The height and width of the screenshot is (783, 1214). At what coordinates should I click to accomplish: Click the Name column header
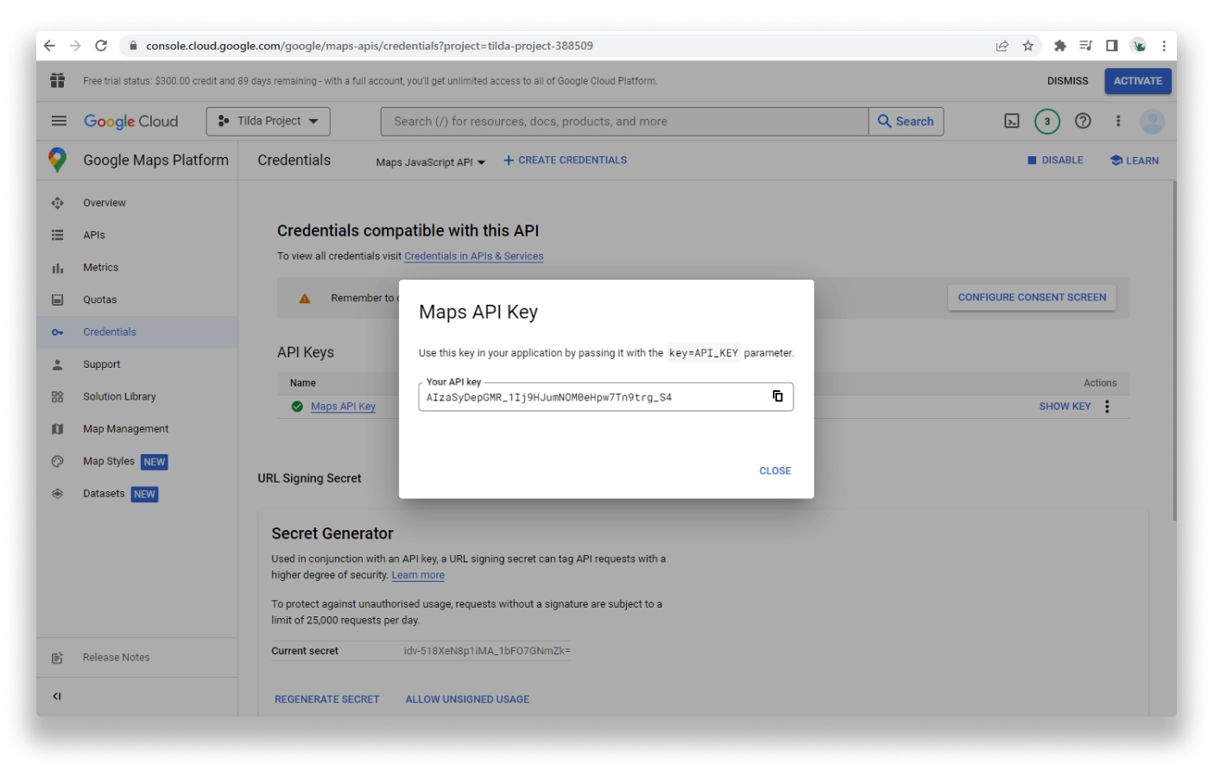(303, 383)
